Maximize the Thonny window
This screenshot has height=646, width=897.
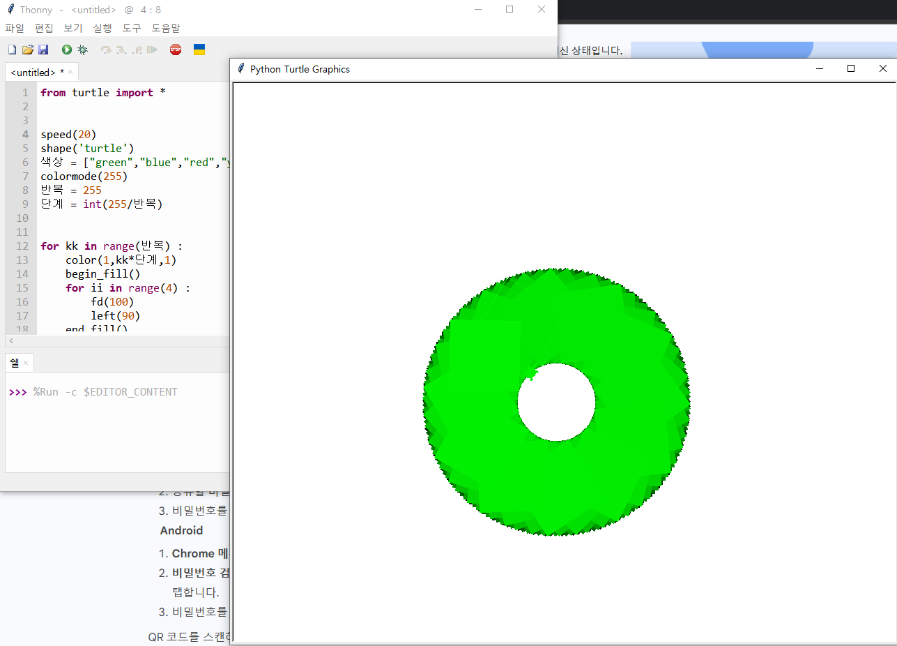click(x=509, y=10)
